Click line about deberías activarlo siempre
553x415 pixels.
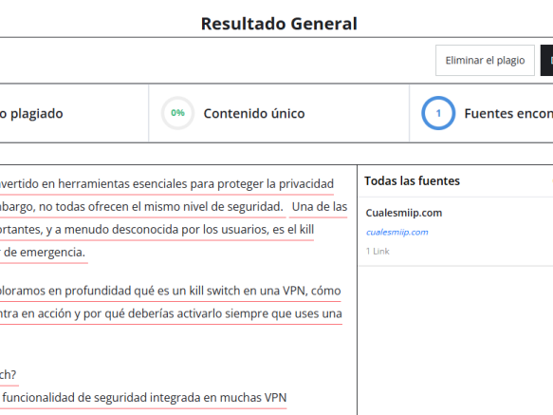pyautogui.click(x=171, y=313)
